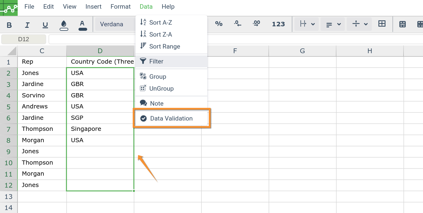Click the D12 cell name box
Screen dimensions: 423x213
click(x=24, y=39)
